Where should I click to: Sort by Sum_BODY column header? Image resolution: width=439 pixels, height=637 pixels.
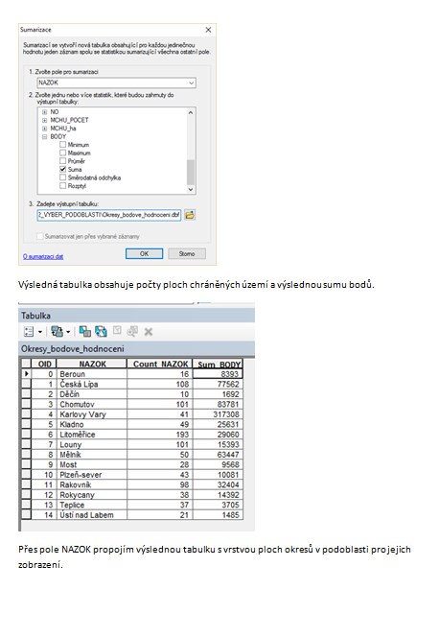[x=218, y=364]
